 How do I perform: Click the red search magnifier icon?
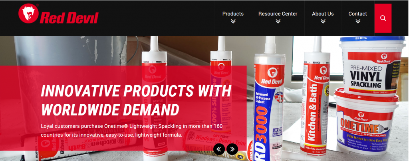[383, 18]
